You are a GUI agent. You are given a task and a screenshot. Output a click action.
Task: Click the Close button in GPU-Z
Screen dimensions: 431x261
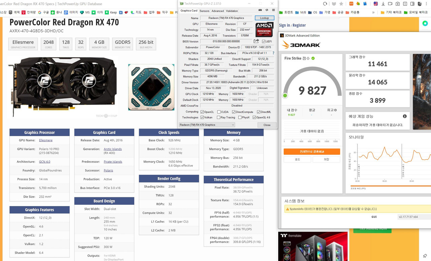click(267, 125)
